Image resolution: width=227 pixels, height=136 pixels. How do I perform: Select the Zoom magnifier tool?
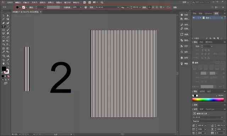coord(8,64)
